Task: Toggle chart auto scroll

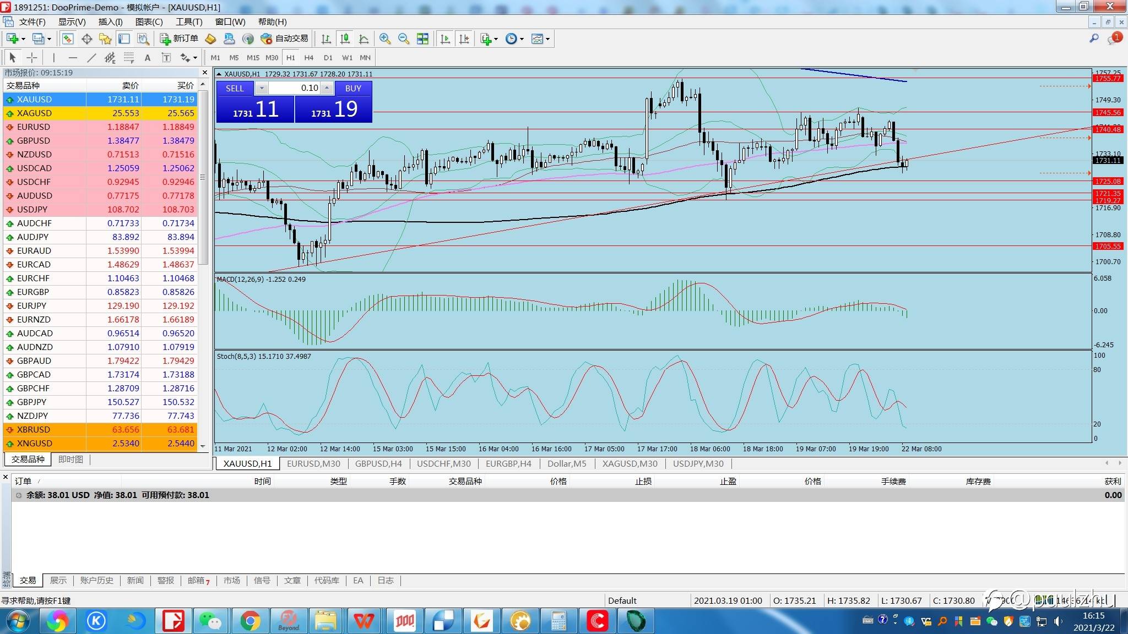Action: (445, 39)
